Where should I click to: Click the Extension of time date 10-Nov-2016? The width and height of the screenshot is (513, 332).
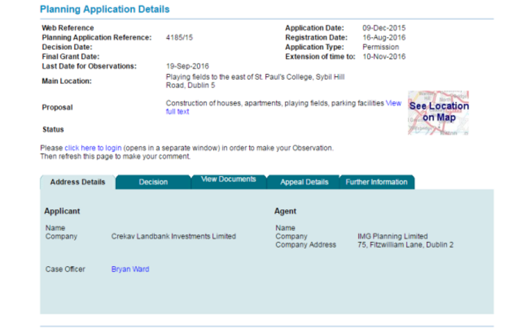(x=384, y=57)
